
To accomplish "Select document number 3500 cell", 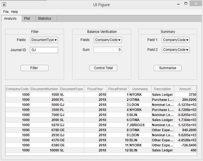I will click(45, 110).
